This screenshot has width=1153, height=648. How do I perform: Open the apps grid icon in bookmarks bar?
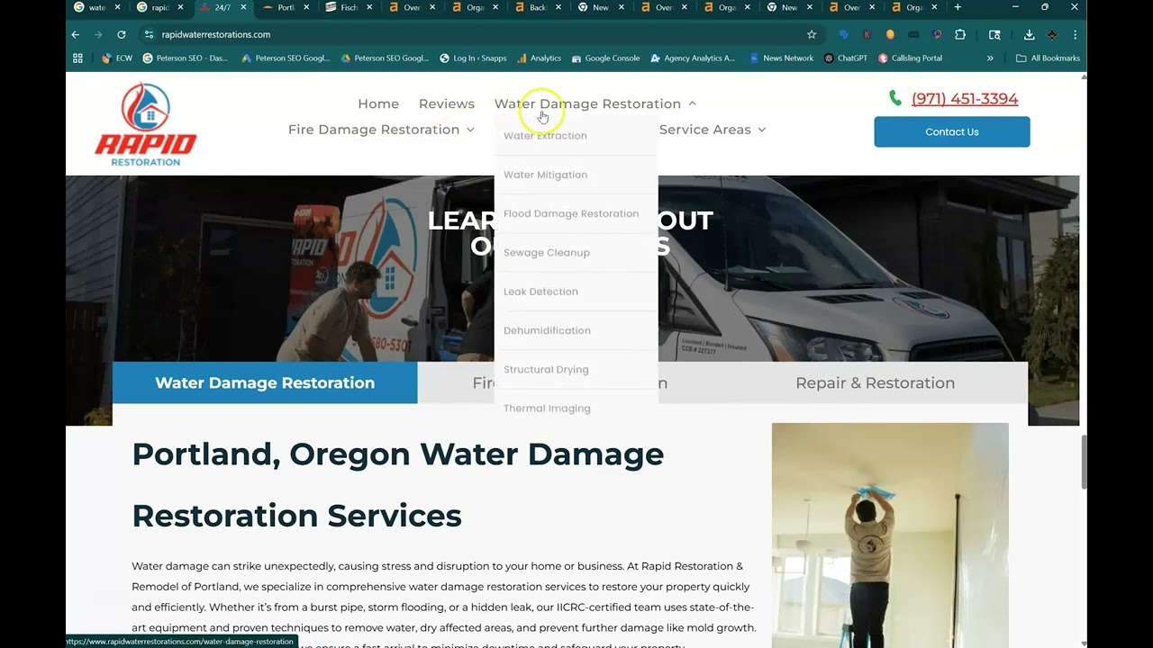(x=77, y=58)
